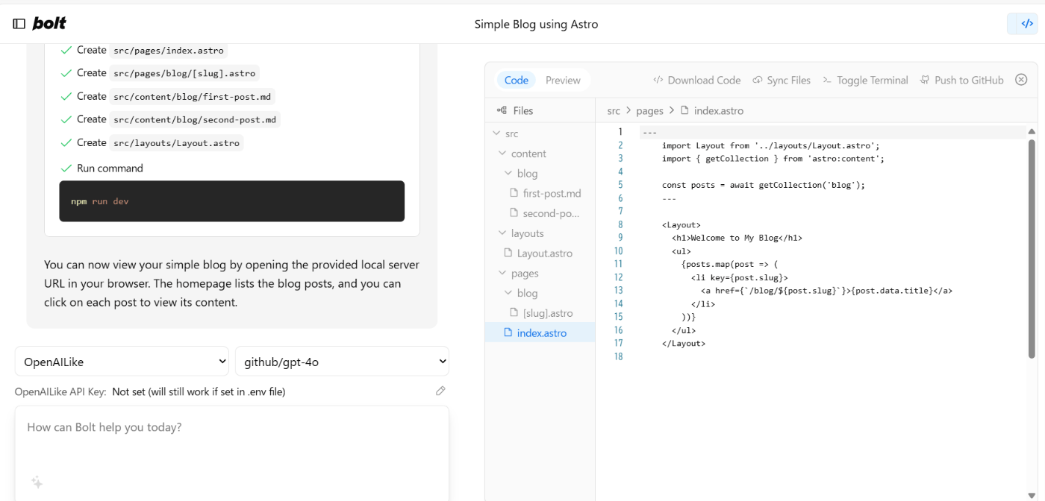The height and width of the screenshot is (501, 1045).
Task: Toggle the sidebar panel icon beside Bolt logo
Action: [19, 24]
